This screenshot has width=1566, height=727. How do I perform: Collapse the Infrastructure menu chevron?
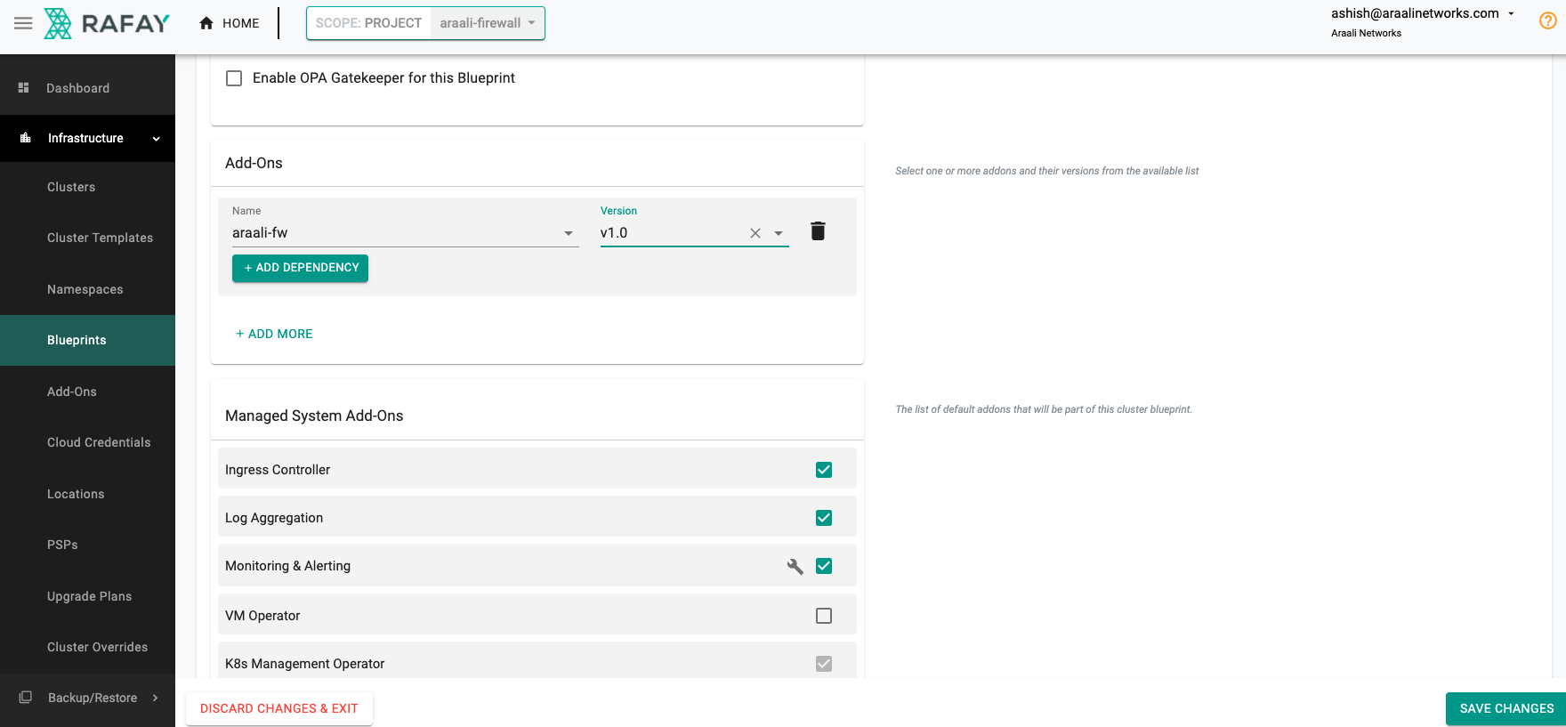point(157,139)
